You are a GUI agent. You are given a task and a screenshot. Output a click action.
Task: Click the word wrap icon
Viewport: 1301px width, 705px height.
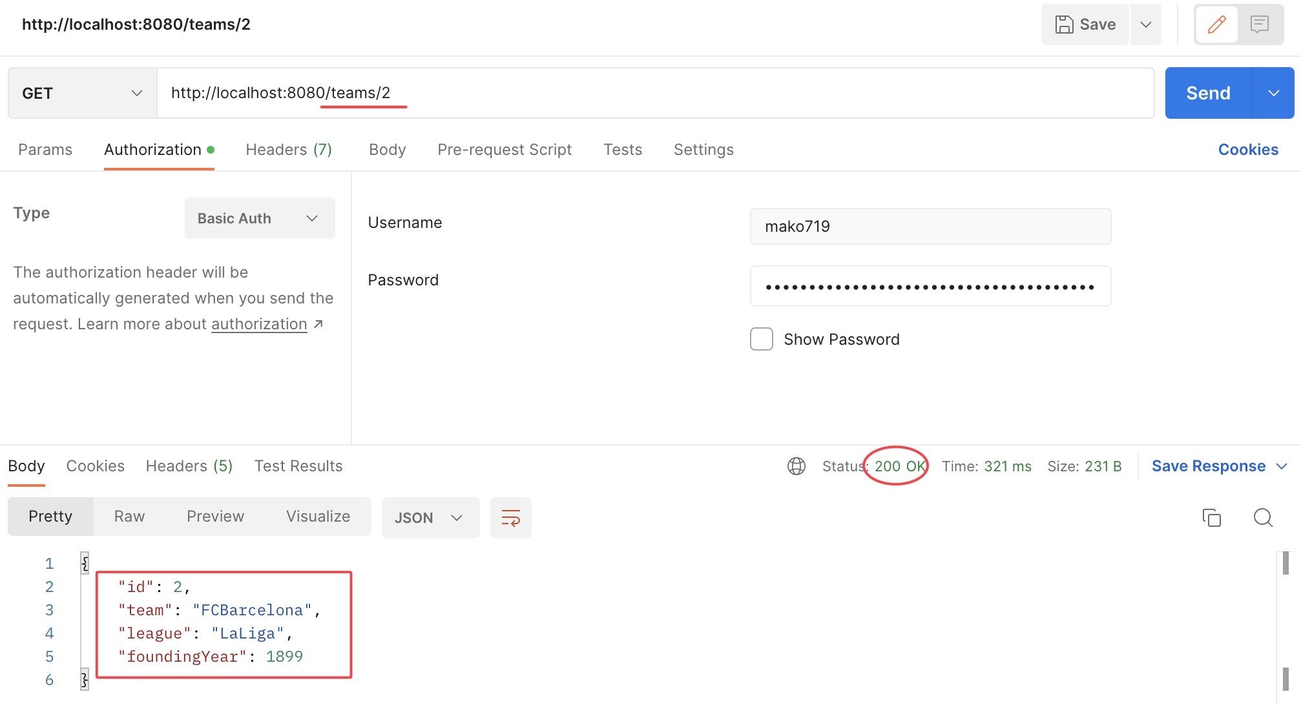(x=510, y=518)
